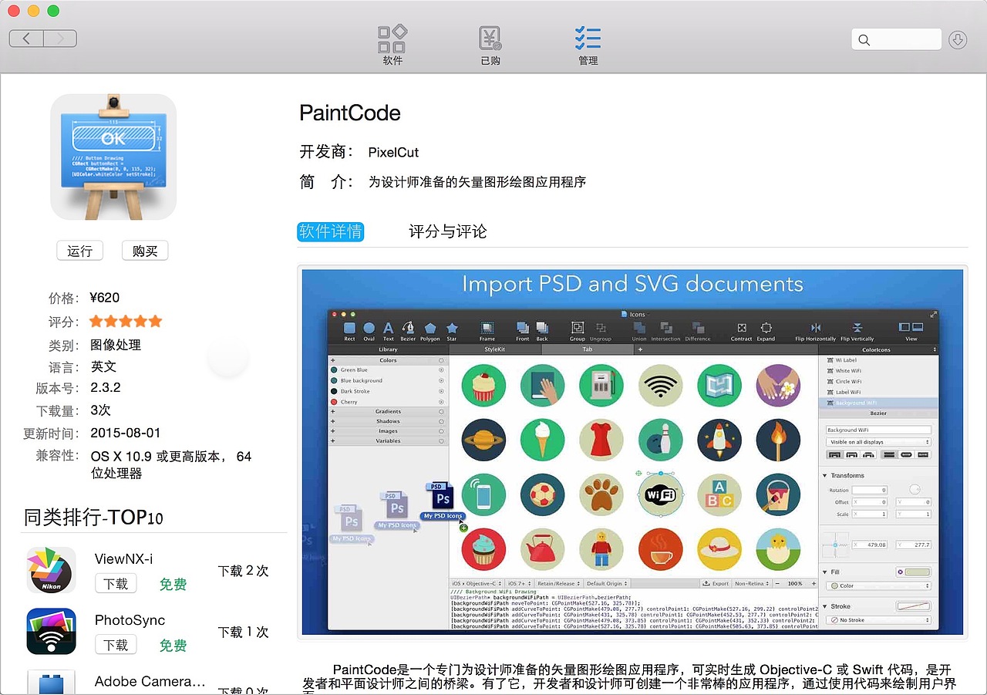
Task: Click the 下载 button for ViewNX-i
Action: [116, 584]
